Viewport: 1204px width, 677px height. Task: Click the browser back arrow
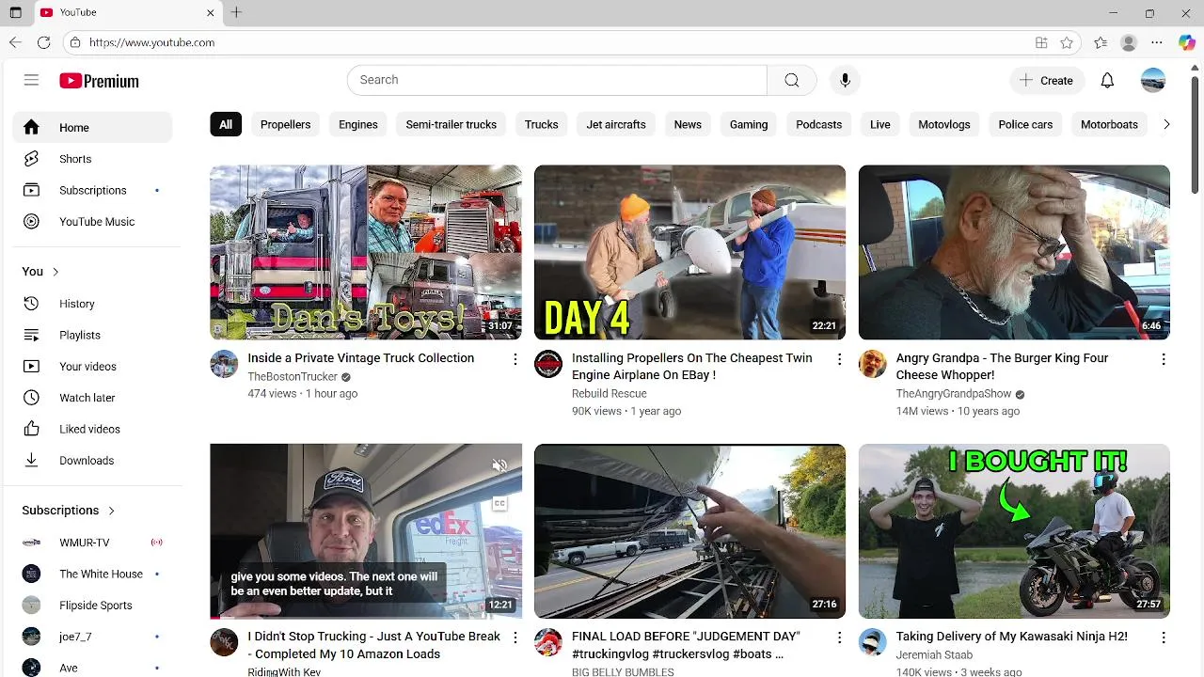coord(15,42)
